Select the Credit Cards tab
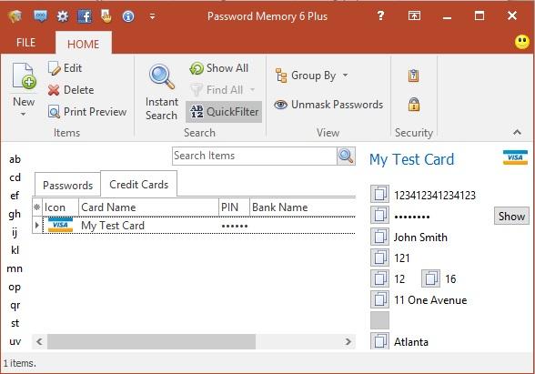Viewport: 535px width, 374px height. [139, 184]
